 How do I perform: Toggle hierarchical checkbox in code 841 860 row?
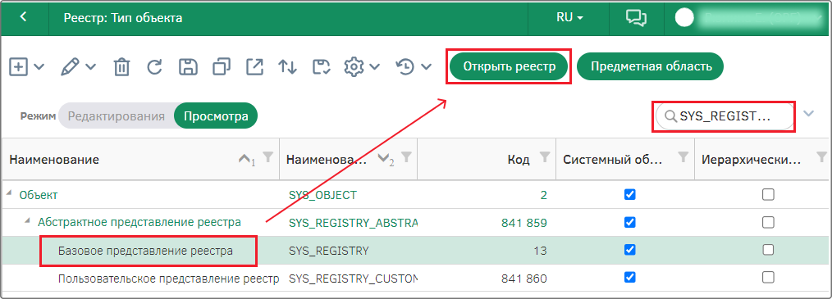pyautogui.click(x=768, y=277)
